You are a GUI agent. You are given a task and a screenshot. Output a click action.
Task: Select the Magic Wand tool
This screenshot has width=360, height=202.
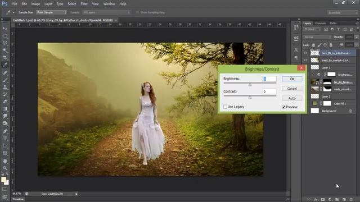point(5,50)
